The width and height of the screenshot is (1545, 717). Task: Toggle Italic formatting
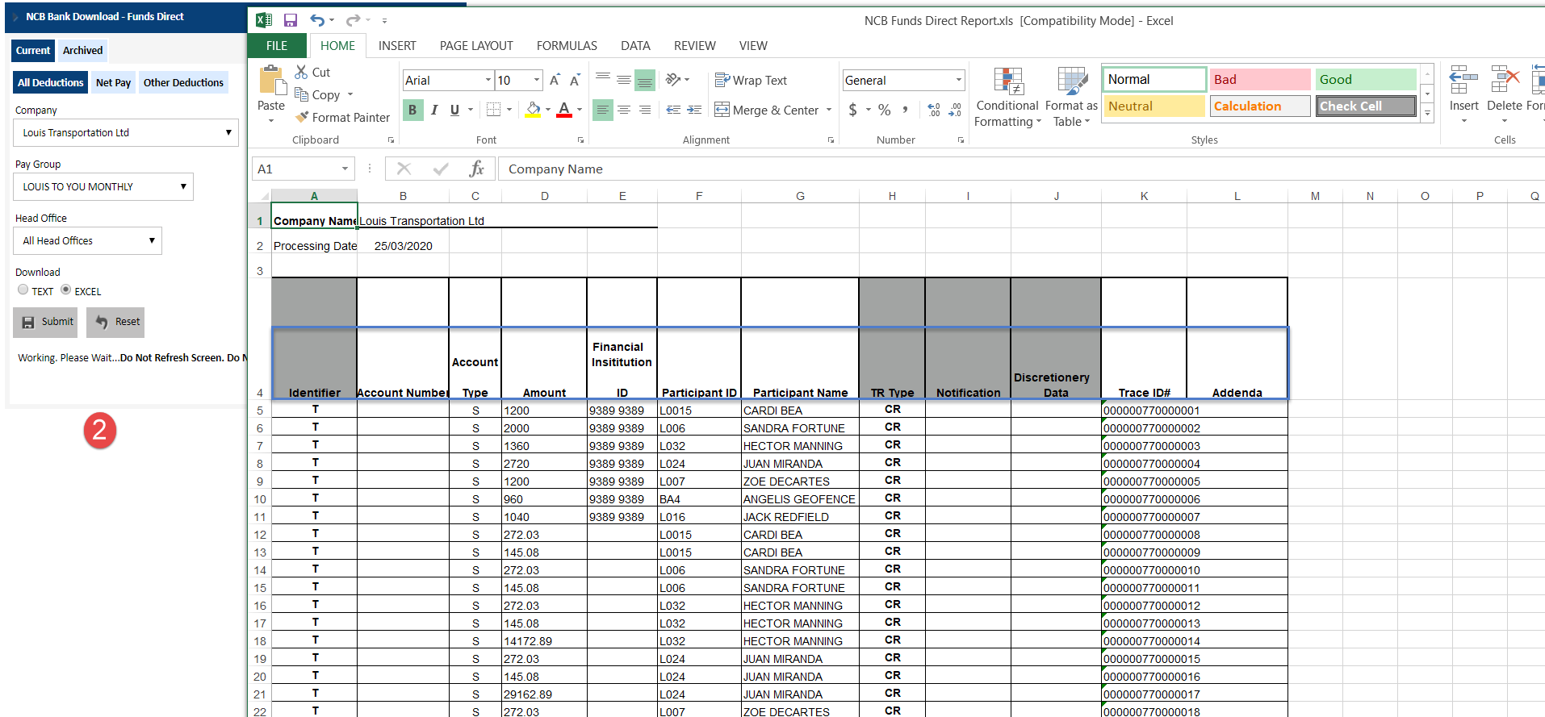(434, 110)
